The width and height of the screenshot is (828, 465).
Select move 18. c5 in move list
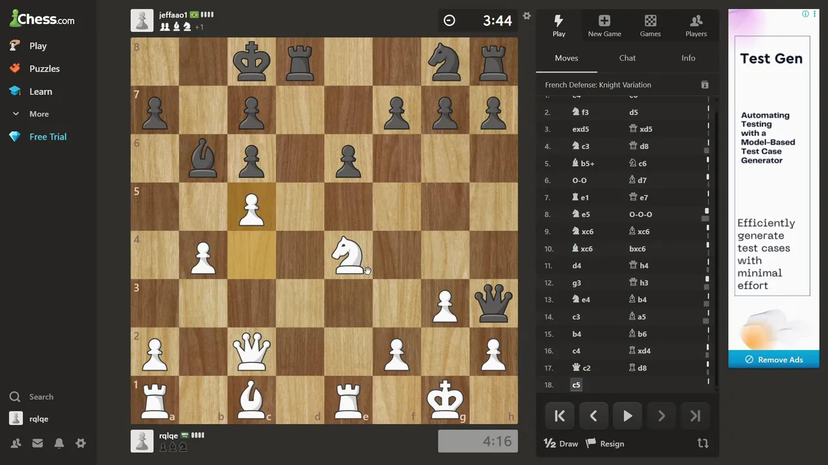[576, 385]
